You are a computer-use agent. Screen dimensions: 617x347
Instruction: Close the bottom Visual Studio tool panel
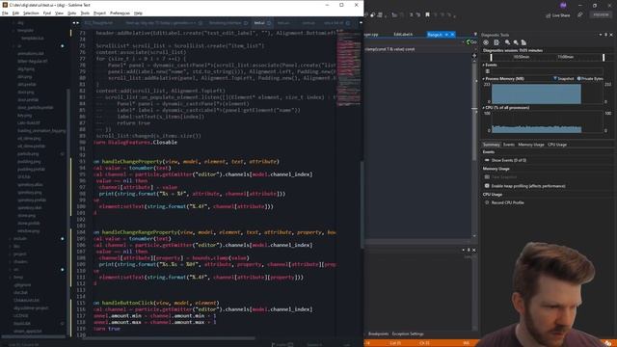[473, 250]
